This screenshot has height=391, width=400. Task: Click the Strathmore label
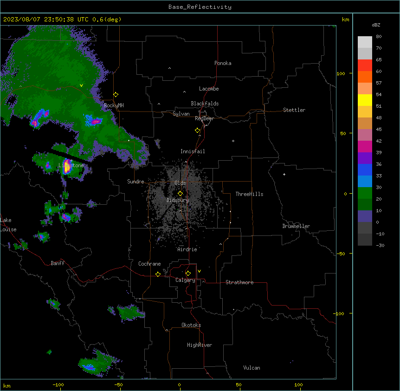pos(239,282)
